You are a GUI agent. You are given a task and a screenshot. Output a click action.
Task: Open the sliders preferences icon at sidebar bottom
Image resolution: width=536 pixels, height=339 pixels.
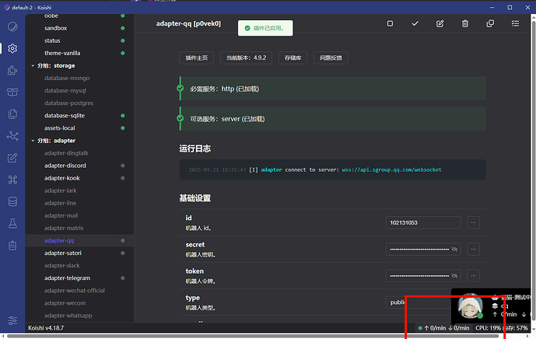tap(12, 320)
